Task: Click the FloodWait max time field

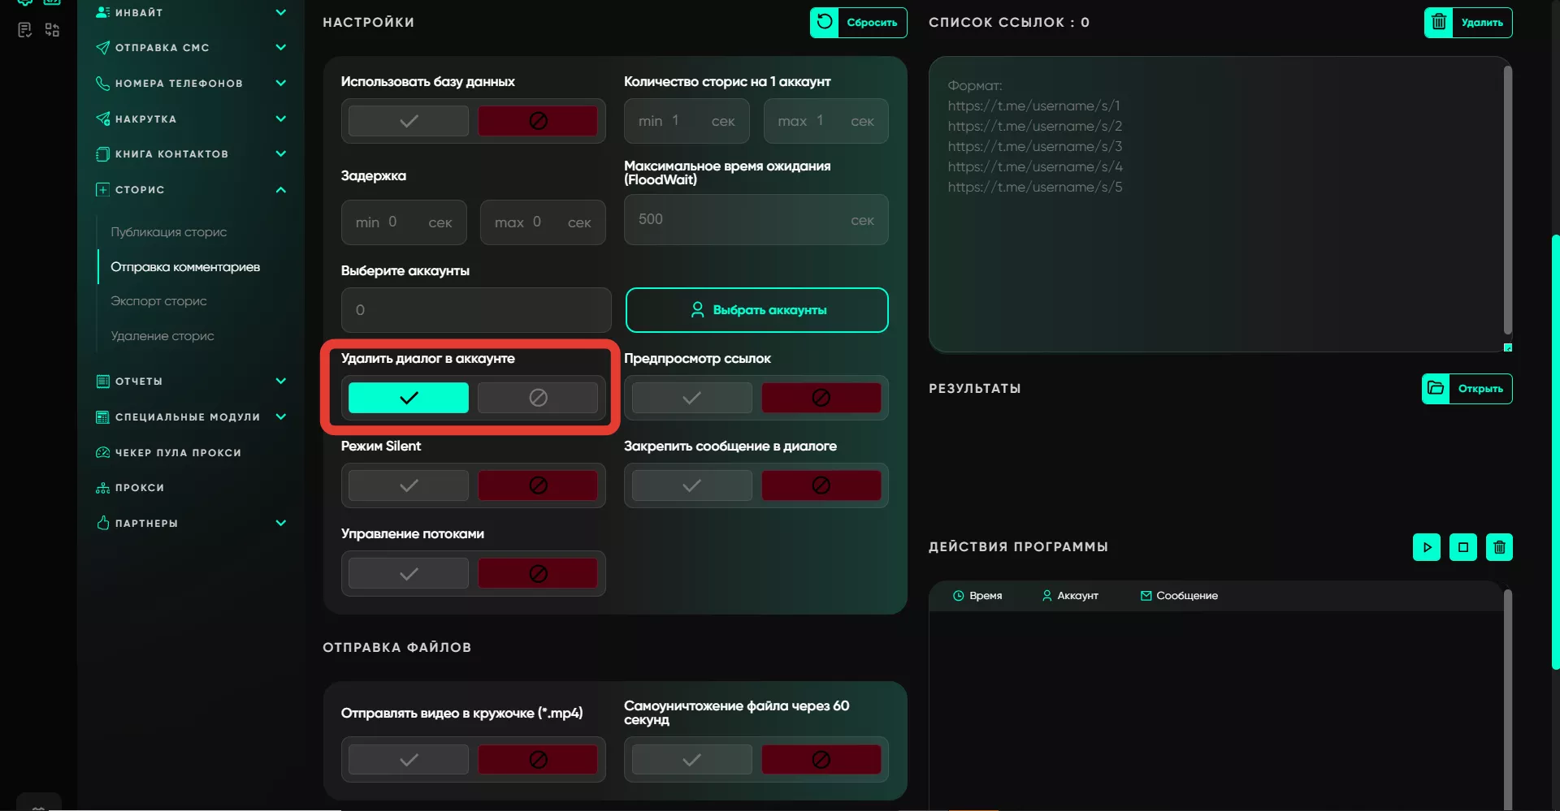Action: coord(756,220)
